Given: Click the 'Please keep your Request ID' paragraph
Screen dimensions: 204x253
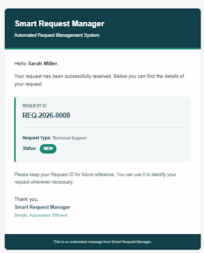Looking at the screenshot, I should tap(95, 178).
